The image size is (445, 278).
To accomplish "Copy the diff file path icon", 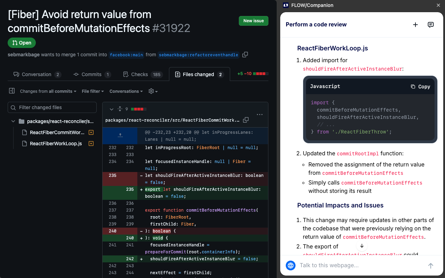I will coord(246,120).
